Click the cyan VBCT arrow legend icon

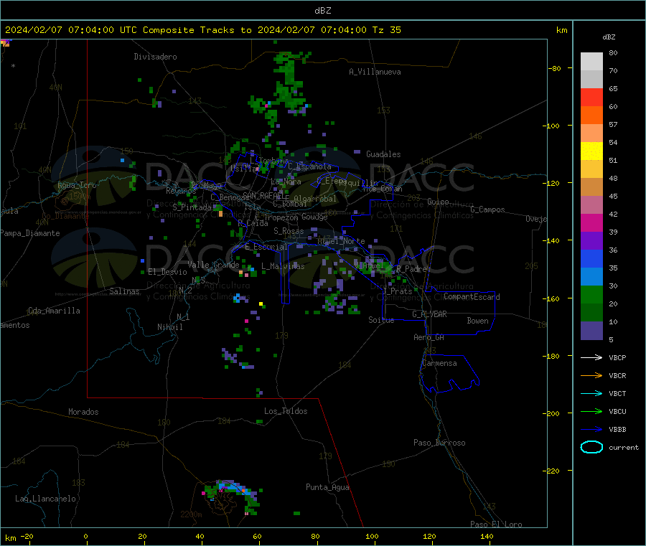pos(591,394)
